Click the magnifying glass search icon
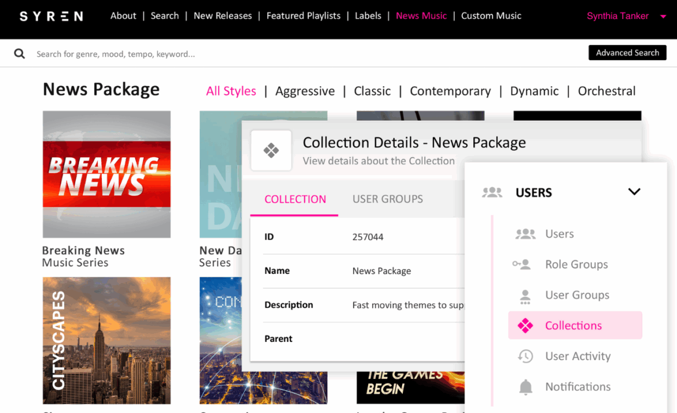The width and height of the screenshot is (677, 413). [x=20, y=54]
